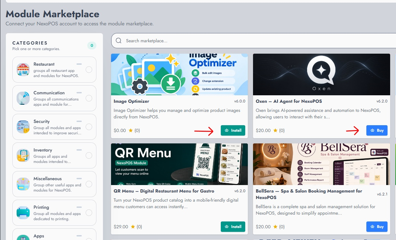Image resolution: width=396 pixels, height=240 pixels.
Task: Click the Oxen — AI Agent for NexoPOS title
Action: click(289, 101)
